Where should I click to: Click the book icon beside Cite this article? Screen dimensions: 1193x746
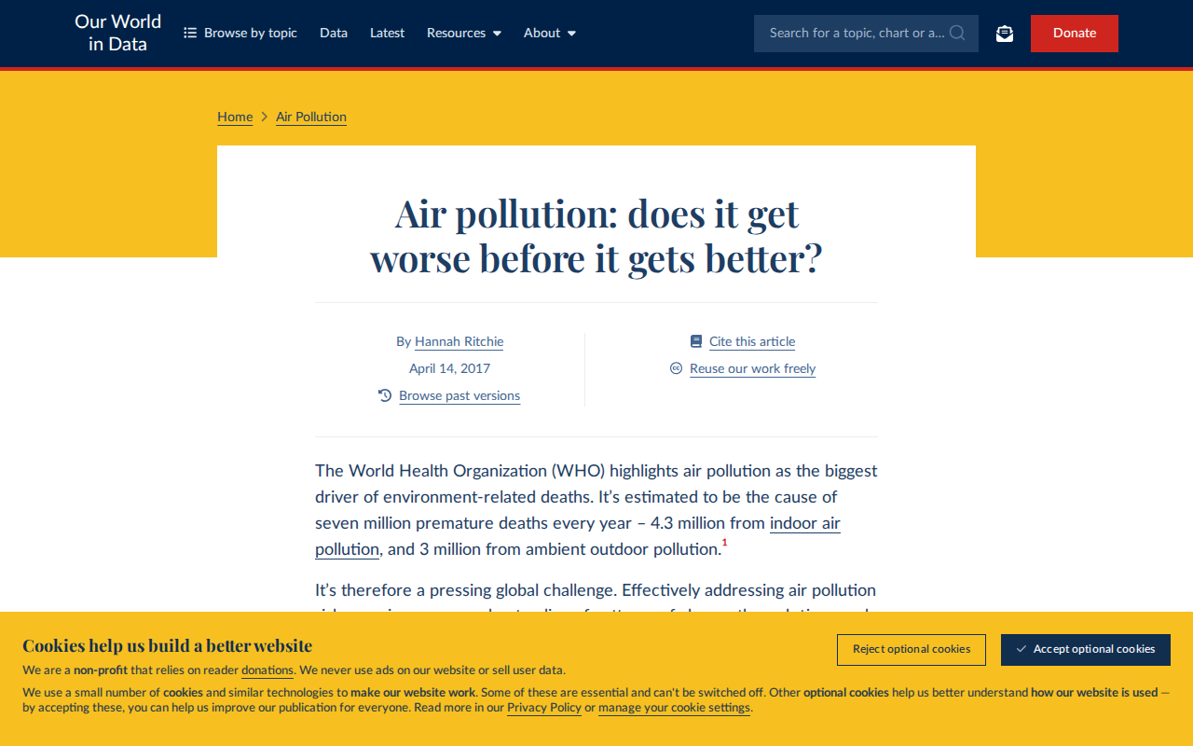tap(696, 341)
